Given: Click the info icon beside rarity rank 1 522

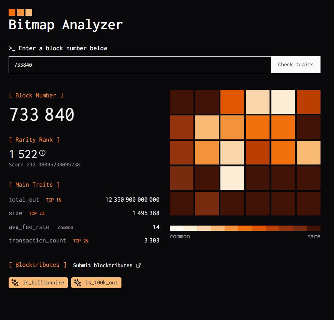Looking at the screenshot, I should (x=42, y=153).
